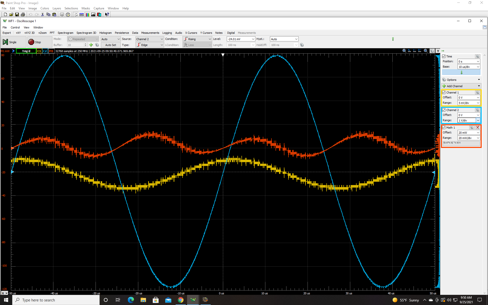
Task: Remove Math 1 with red X
Action: tap(478, 128)
